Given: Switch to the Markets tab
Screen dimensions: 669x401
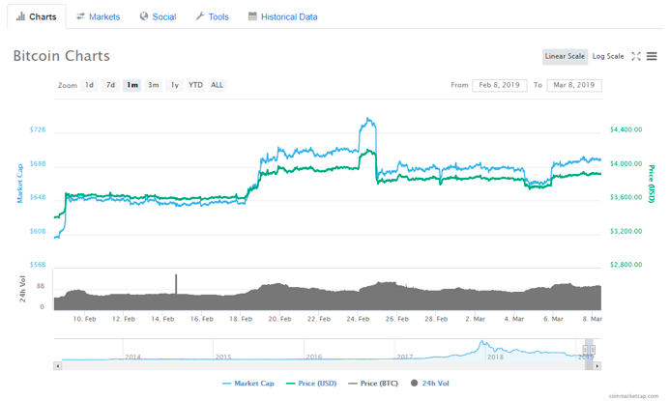Looking at the screenshot, I should pos(99,16).
